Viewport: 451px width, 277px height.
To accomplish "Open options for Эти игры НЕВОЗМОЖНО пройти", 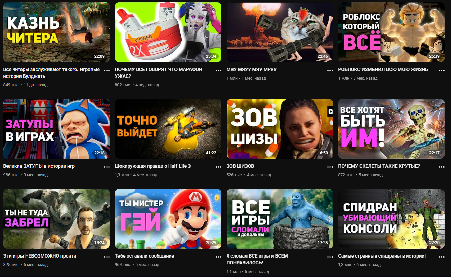I will (107, 257).
